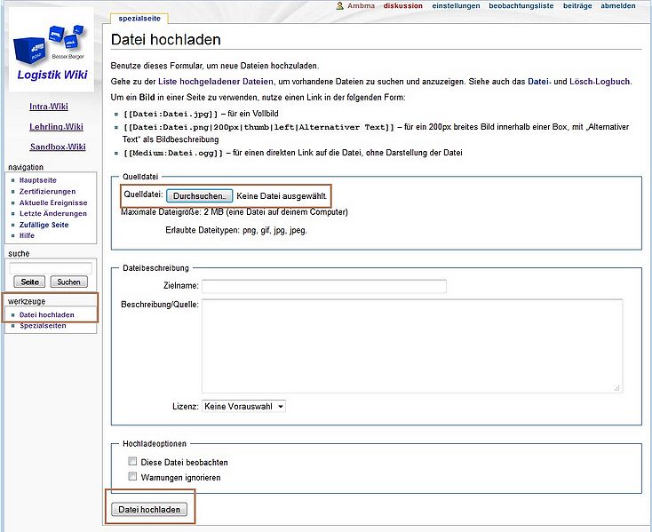Open the Intra-Wiki link
Screen dimensions: 652x532
49,107
